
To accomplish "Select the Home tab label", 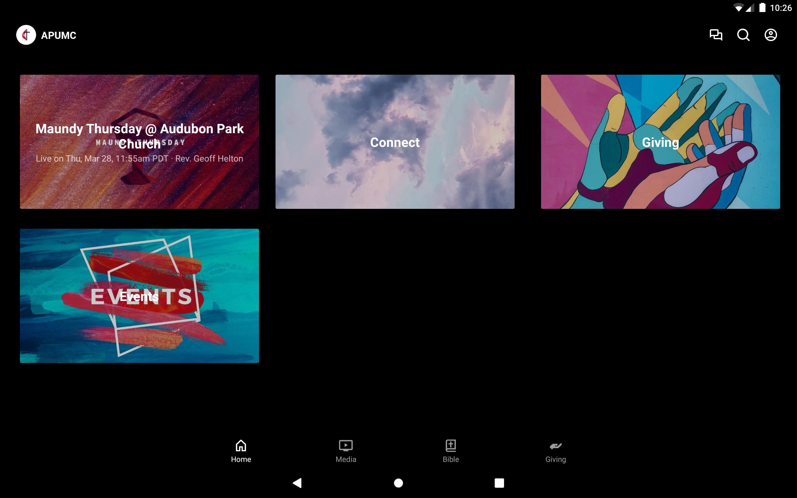I will click(x=241, y=459).
